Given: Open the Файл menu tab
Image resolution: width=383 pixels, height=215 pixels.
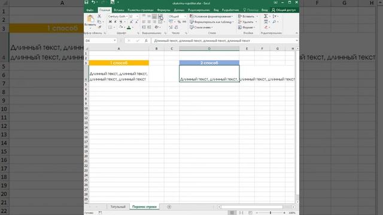Looking at the screenshot, I should pyautogui.click(x=90, y=10).
